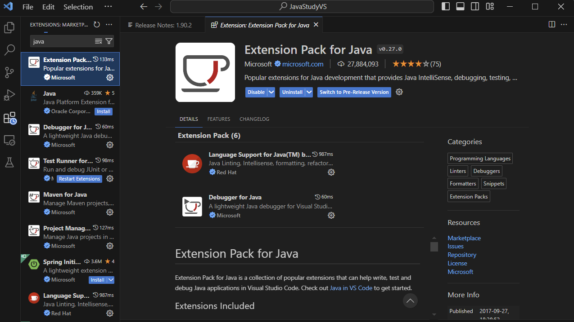The height and width of the screenshot is (322, 574).
Task: Open the microsoft.com publisher link
Action: [x=303, y=64]
